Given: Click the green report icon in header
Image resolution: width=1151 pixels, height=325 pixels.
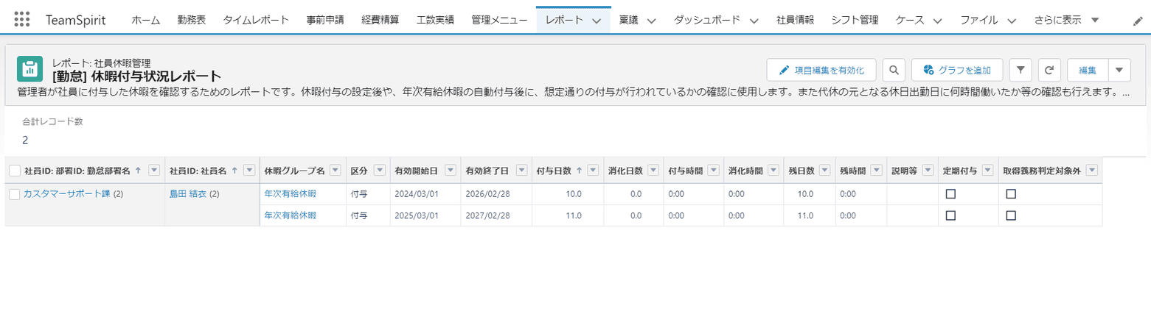Looking at the screenshot, I should pyautogui.click(x=29, y=69).
